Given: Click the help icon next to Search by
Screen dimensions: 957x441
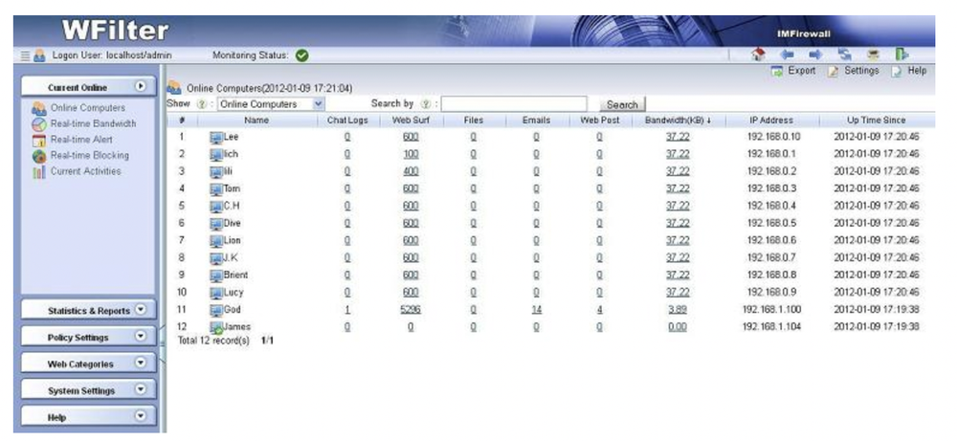Looking at the screenshot, I should pos(426,104).
